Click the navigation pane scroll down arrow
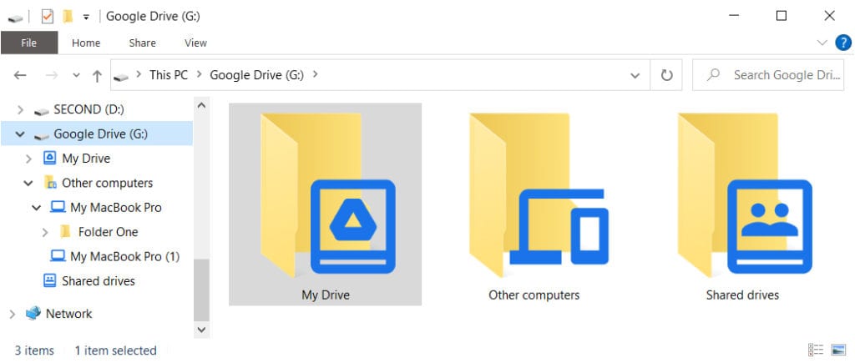The width and height of the screenshot is (855, 363). click(x=201, y=330)
